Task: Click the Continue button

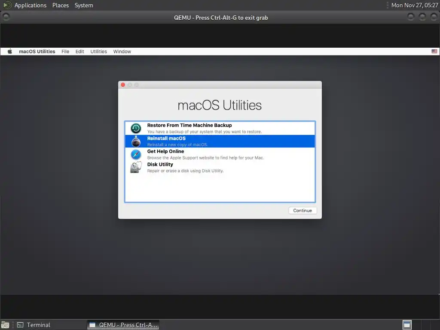Action: tap(302, 211)
